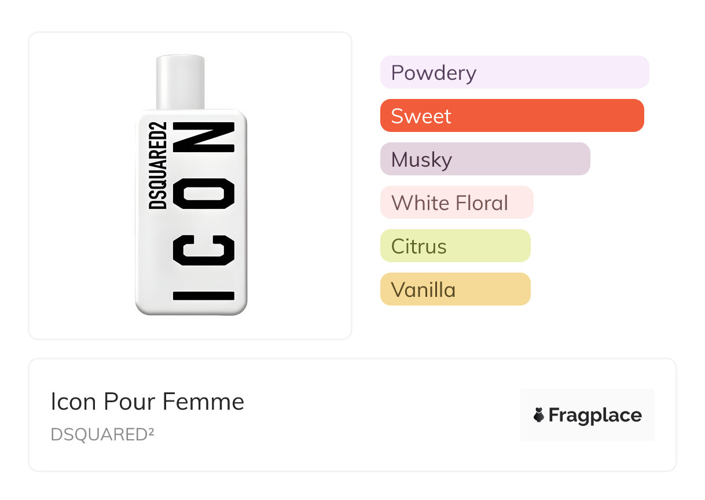Pick the yellow Vanilla accord bar

coord(455,289)
